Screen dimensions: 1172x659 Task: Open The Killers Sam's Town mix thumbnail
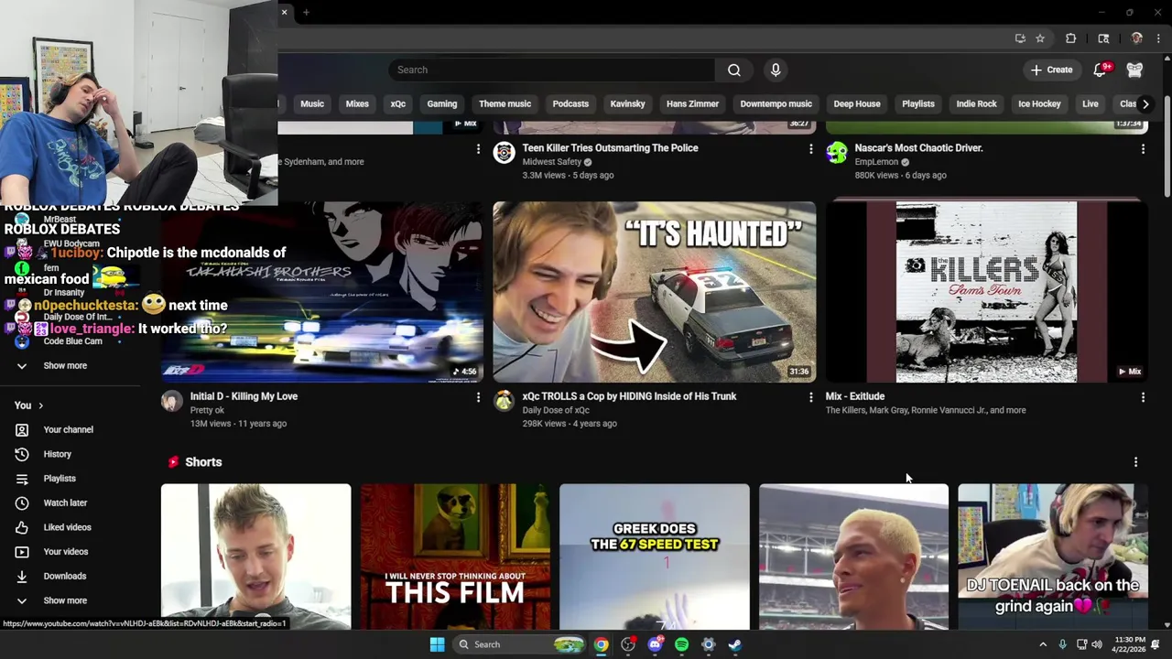click(x=986, y=291)
